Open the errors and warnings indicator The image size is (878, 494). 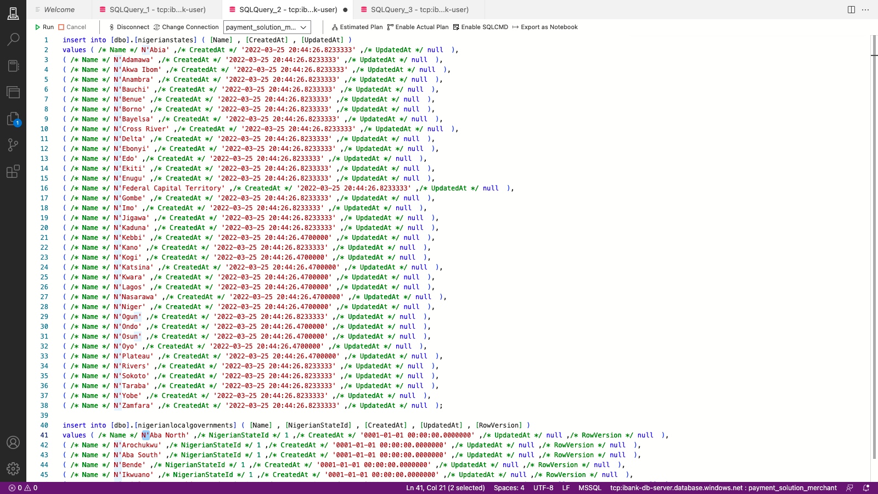tap(23, 488)
